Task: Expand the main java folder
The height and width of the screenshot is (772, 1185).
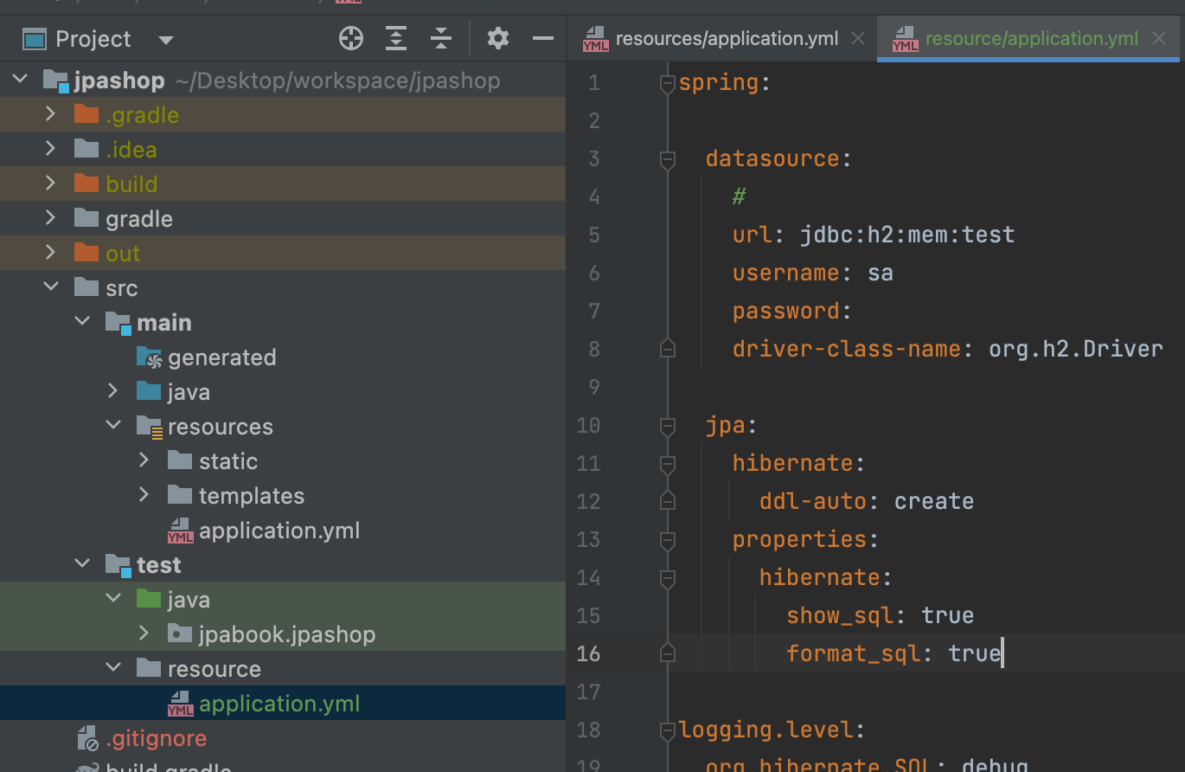Action: [x=112, y=391]
